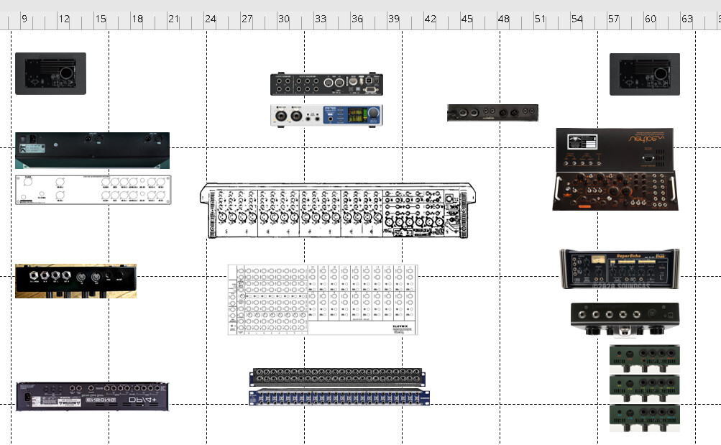Select the RME interface black rear panel image
The width and height of the screenshot is (721, 445).
[x=326, y=84]
